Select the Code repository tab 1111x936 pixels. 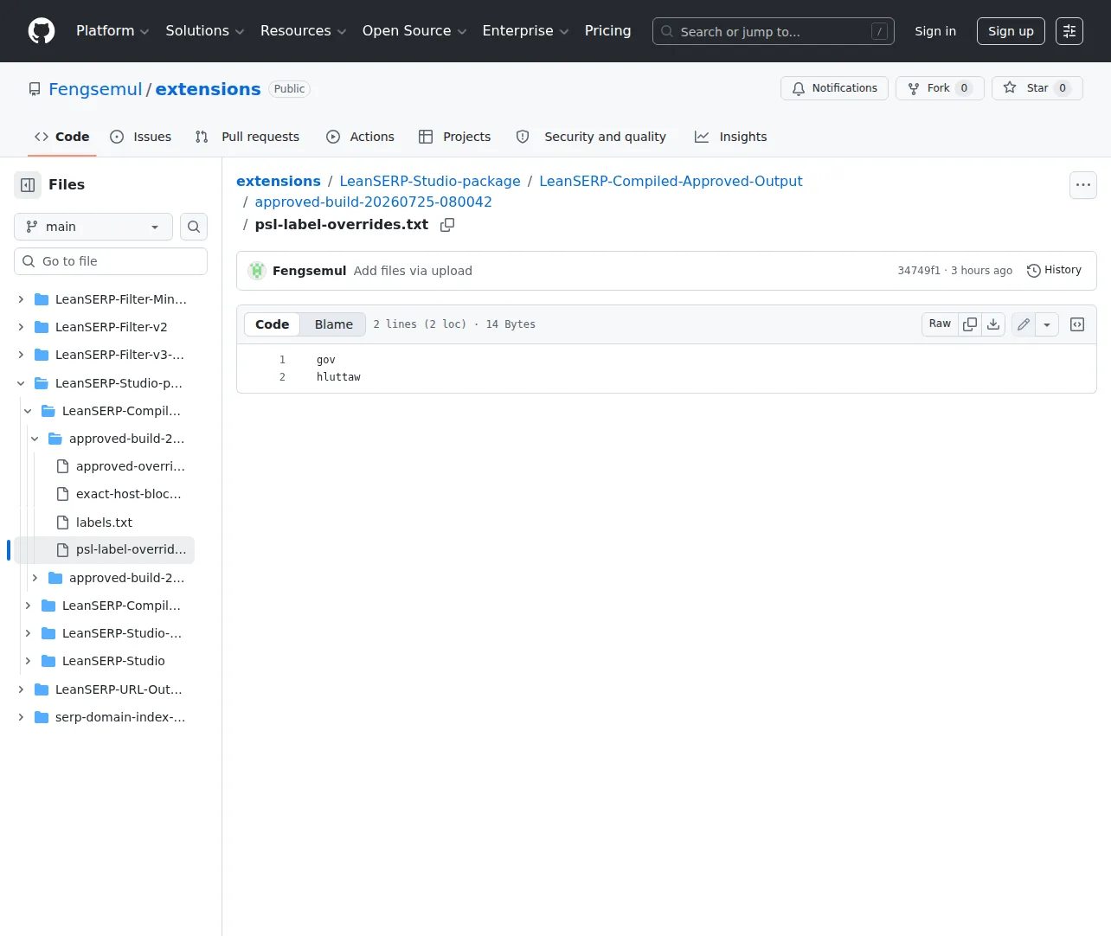click(62, 137)
